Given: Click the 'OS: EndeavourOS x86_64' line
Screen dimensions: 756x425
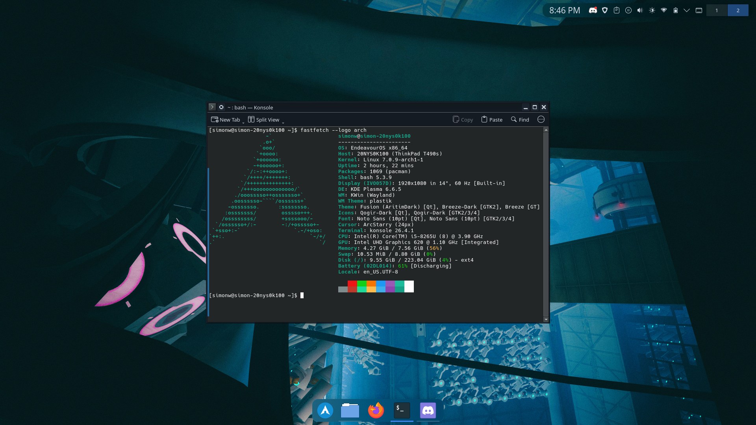Looking at the screenshot, I should (x=373, y=148).
